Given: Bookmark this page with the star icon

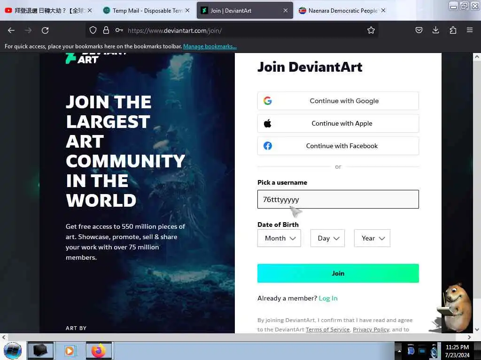Looking at the screenshot, I should click(x=371, y=30).
